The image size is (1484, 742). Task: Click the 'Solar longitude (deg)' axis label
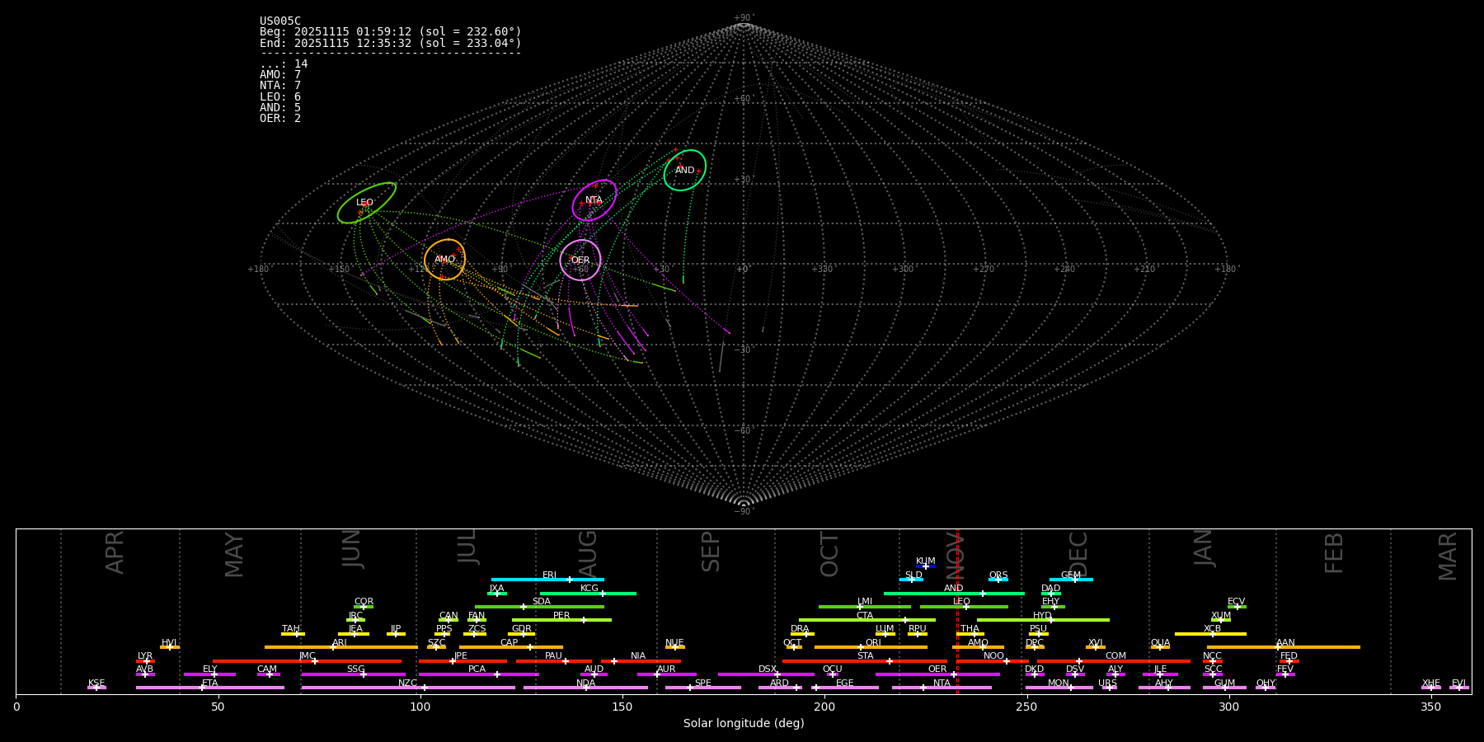tap(743, 724)
